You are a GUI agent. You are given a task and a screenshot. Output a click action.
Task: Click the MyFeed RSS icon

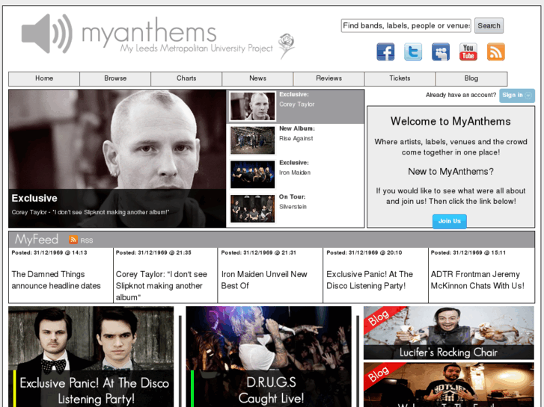tap(73, 240)
